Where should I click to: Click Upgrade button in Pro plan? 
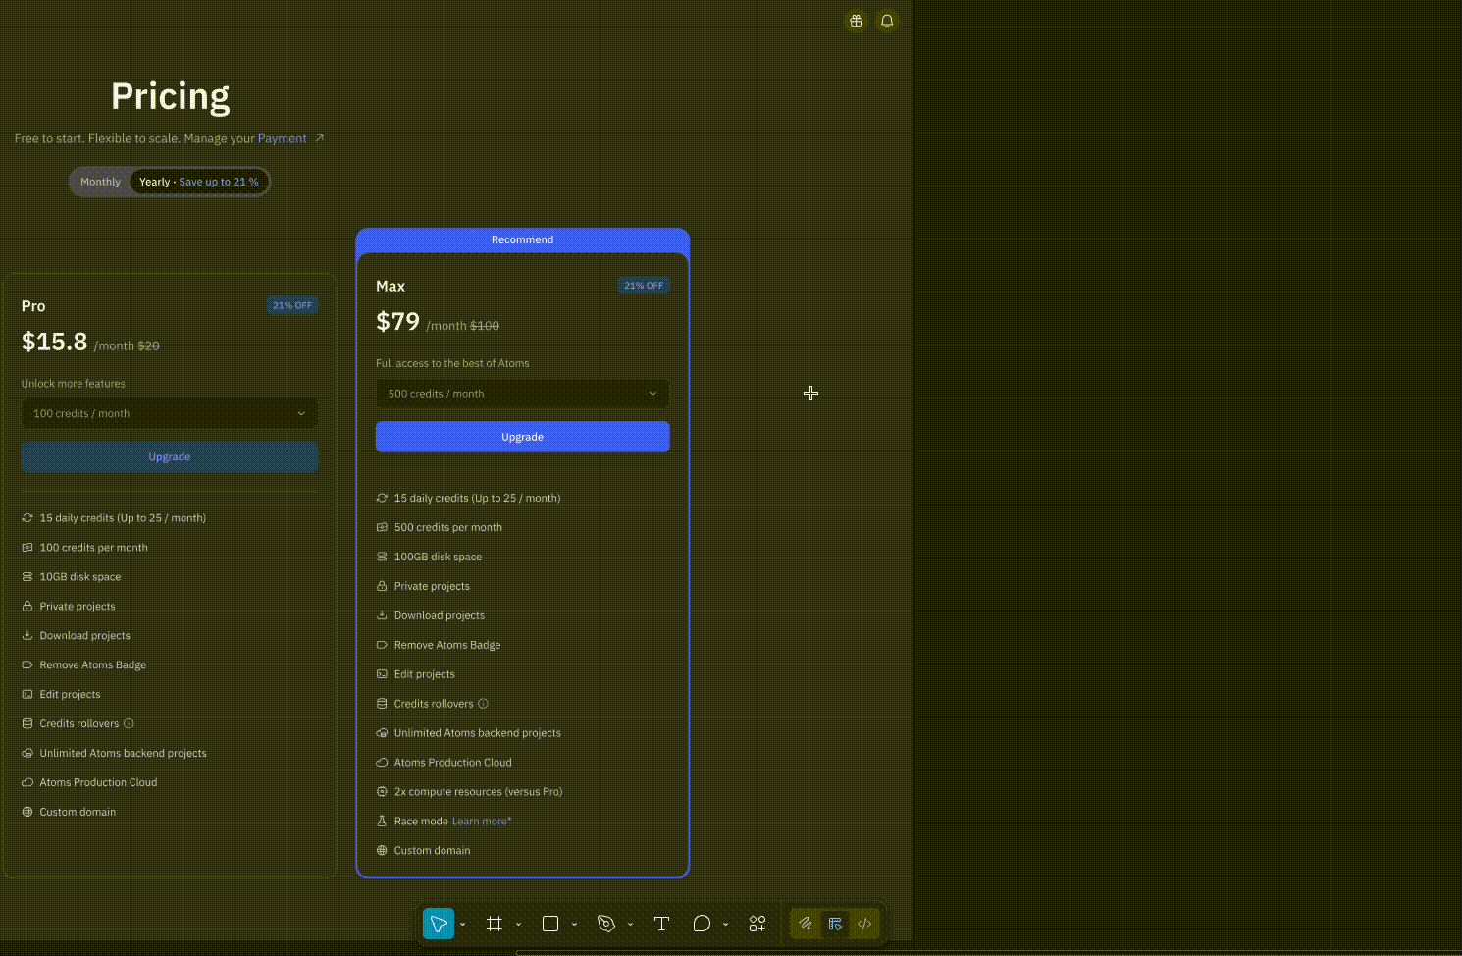pyautogui.click(x=170, y=457)
